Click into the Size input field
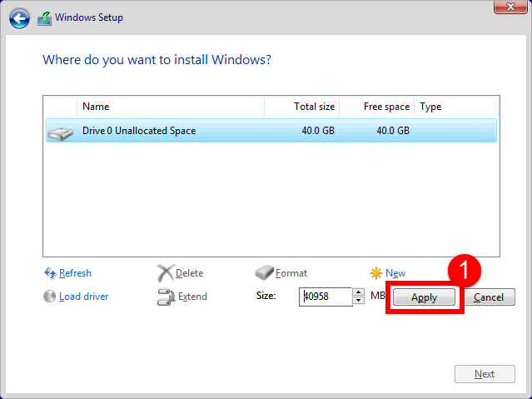The image size is (532, 399). pos(326,297)
